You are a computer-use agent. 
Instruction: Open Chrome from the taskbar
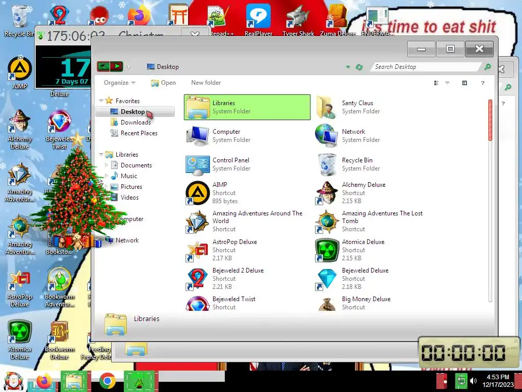click(107, 381)
